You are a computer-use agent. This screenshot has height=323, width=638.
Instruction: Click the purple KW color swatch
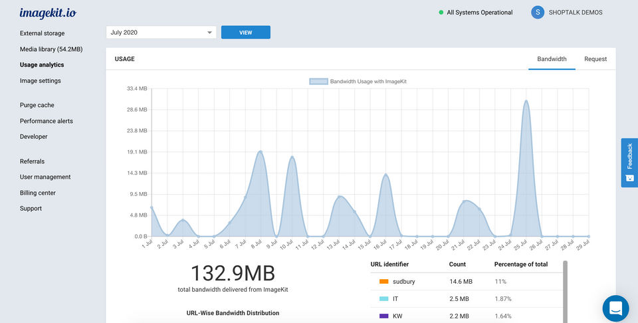point(383,316)
